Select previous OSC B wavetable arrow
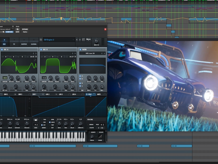218x164 pixels. tap(73, 54)
